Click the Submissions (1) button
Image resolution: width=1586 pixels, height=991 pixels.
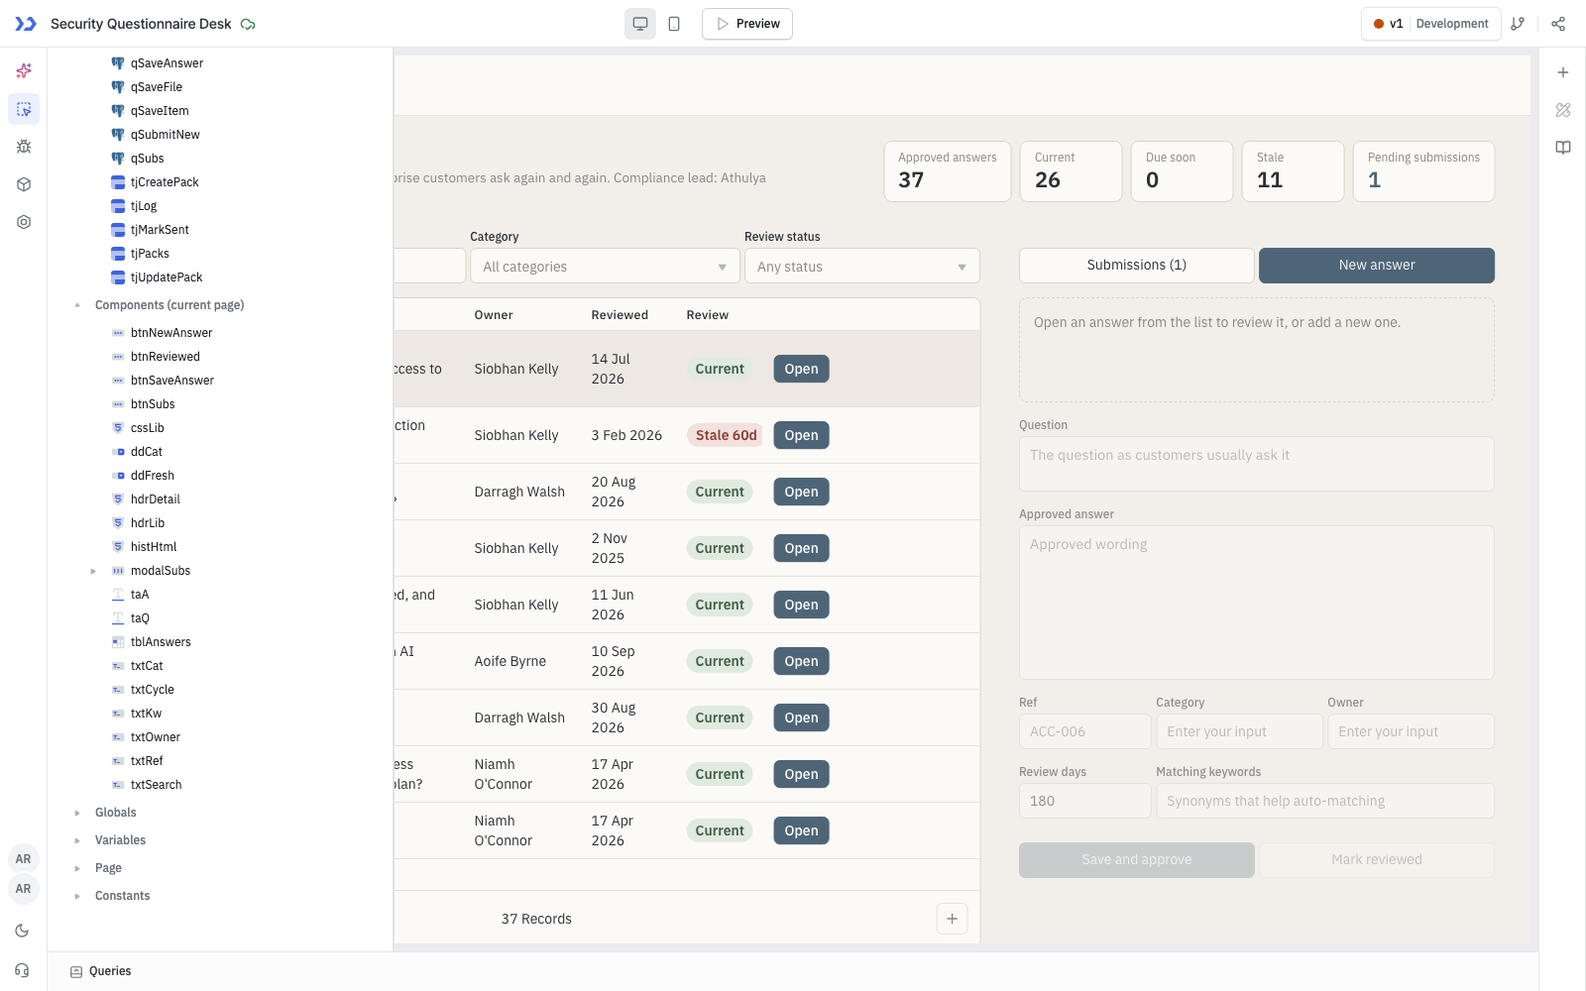point(1137,266)
